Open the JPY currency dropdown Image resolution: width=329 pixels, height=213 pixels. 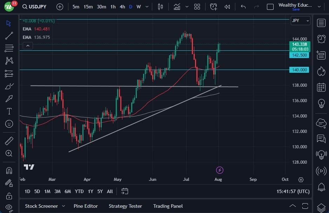point(300,21)
